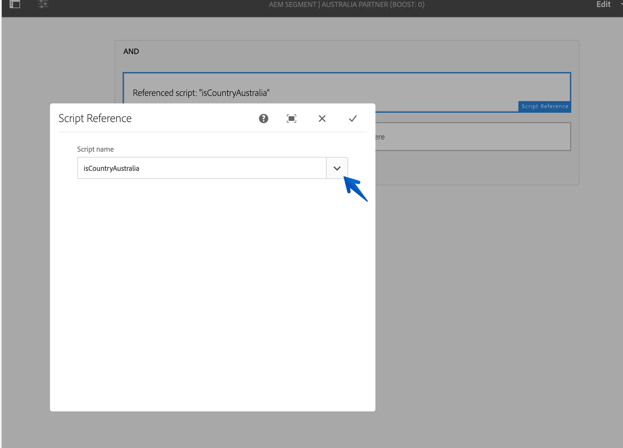Switch to Edit mode in top bar
The image size is (623, 448).
pos(603,4)
